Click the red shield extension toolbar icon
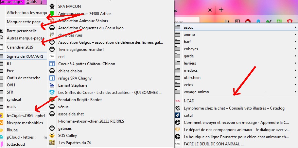 pyautogui.click(x=289, y=21)
